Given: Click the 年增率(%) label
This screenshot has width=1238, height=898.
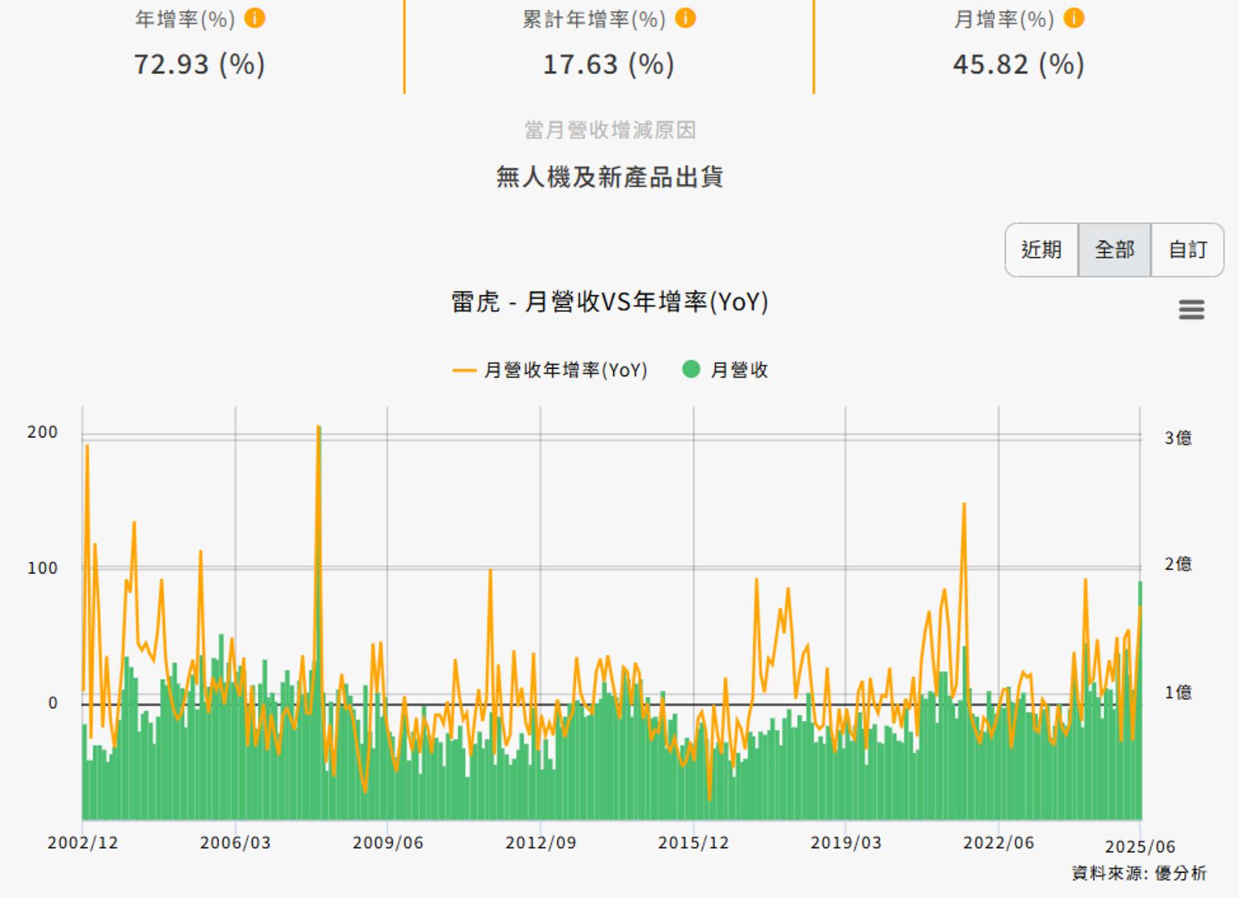Looking at the screenshot, I should click(x=185, y=19).
